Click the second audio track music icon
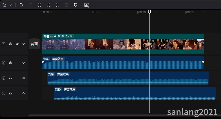This screenshot has height=119, width=221. [x=4, y=78]
